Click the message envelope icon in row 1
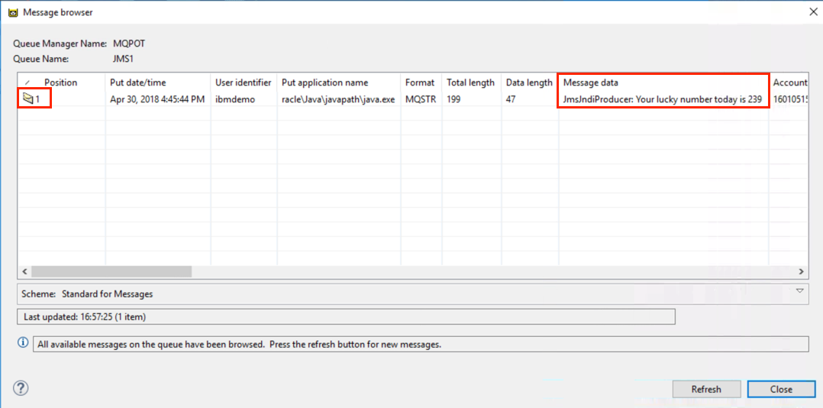The height and width of the screenshot is (408, 823). (x=27, y=99)
